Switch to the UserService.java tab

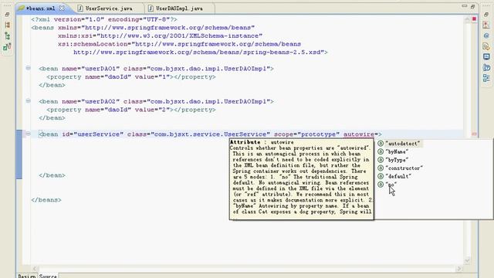click(x=109, y=8)
